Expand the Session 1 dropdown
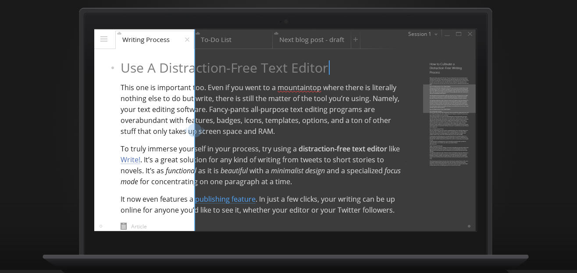The image size is (577, 273). pos(436,35)
